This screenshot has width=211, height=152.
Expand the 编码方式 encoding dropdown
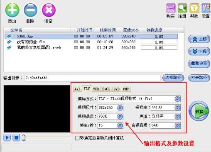[177, 99]
